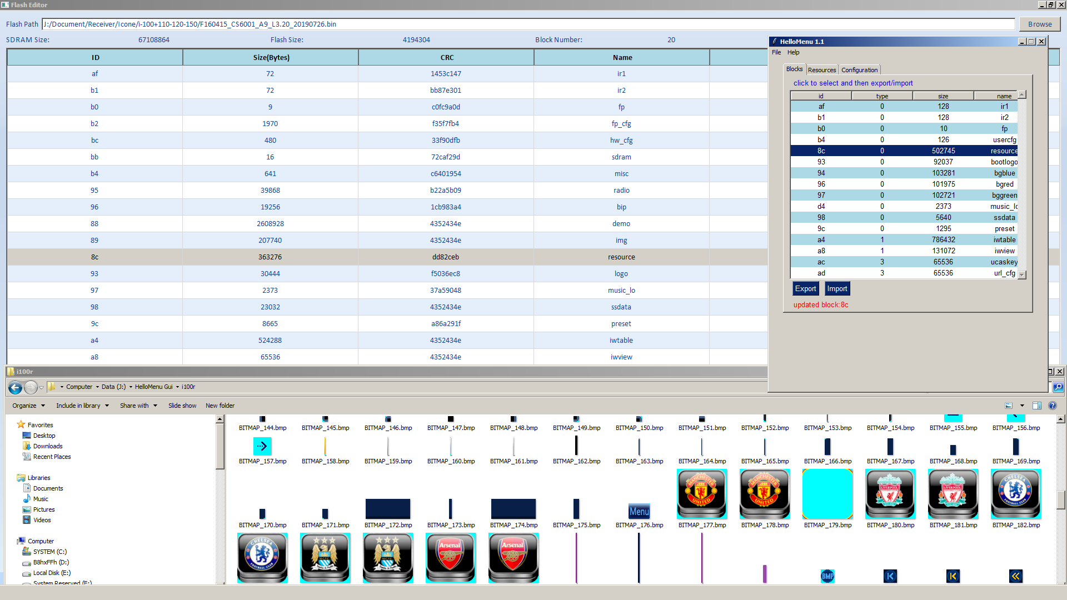The image size is (1067, 600).
Task: Open the BITMAP_157.bmp arrow thumbnail
Action: click(x=262, y=446)
